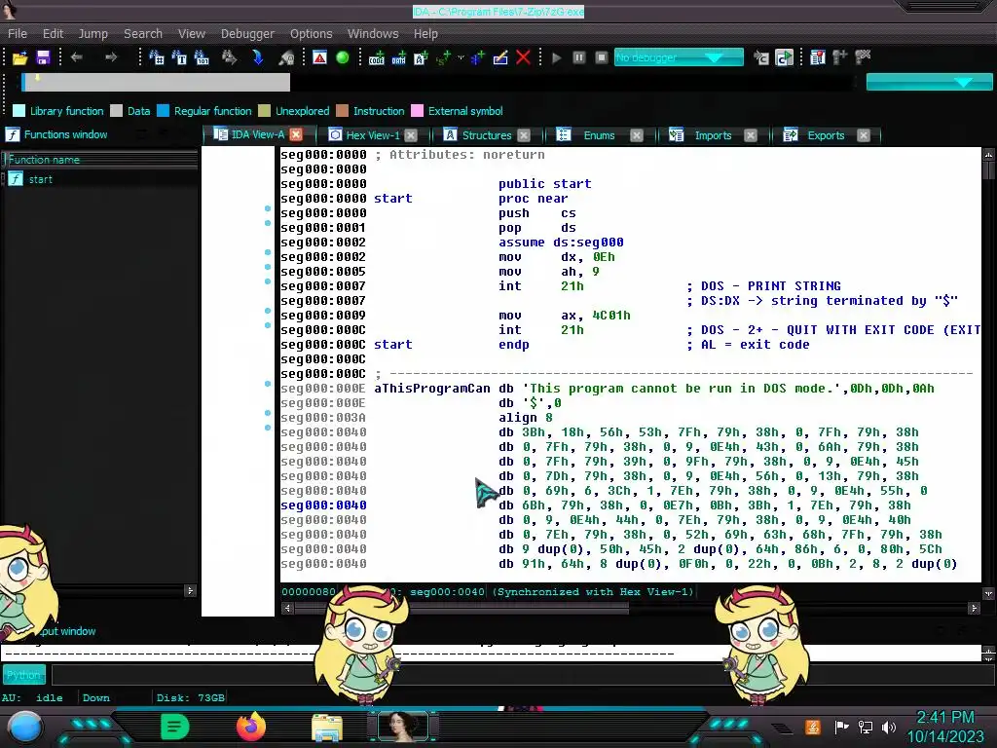Open the cyan navigation band dropdown
Screen dimensions: 997x748
tap(929, 82)
